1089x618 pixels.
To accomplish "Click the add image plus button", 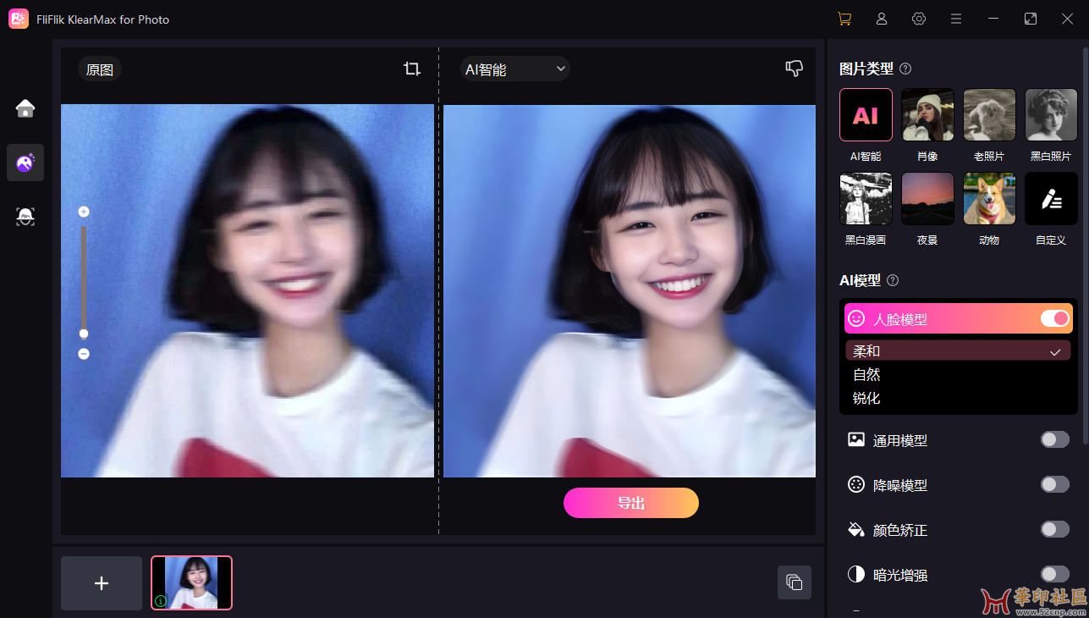I will tap(102, 583).
